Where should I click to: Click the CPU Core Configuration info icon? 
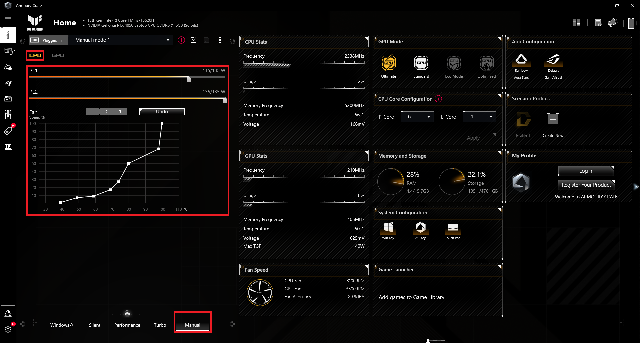(x=439, y=99)
